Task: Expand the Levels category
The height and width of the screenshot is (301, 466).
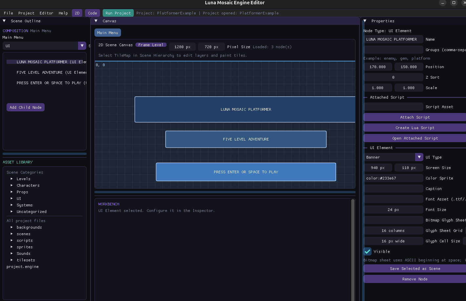Action: point(12,179)
